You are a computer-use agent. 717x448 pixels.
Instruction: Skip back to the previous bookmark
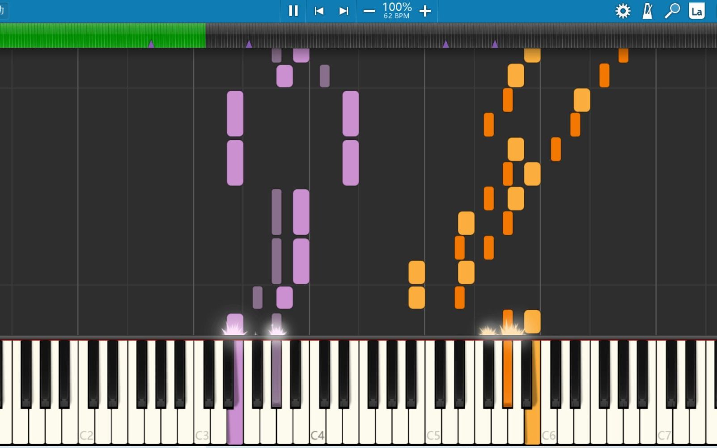tap(319, 11)
